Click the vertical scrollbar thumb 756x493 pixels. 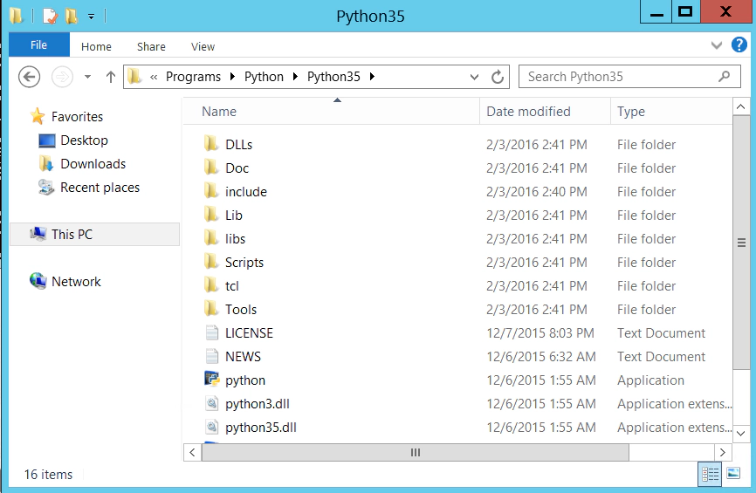(x=741, y=243)
